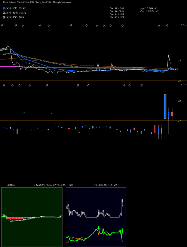Select the 'DOW PT: 10.9' legend label
187x247 pixels.
(x=15, y=17)
